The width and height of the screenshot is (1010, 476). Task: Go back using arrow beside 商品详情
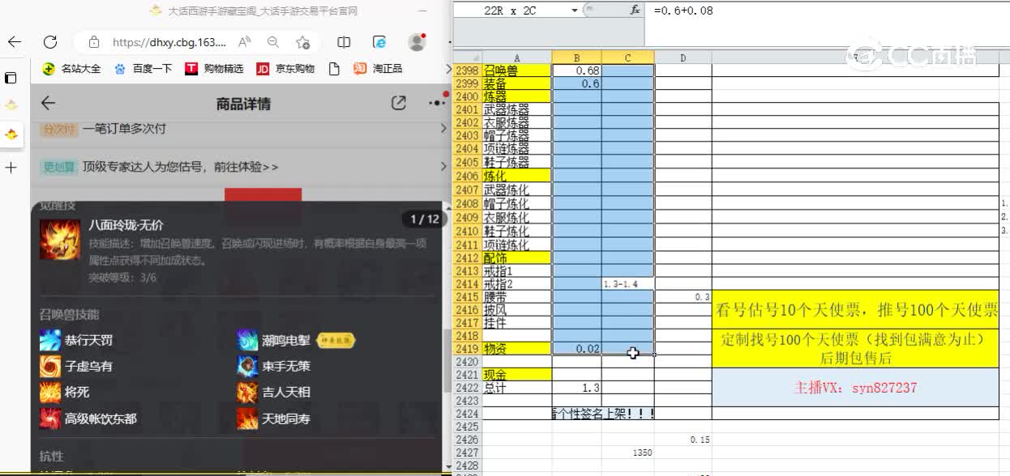[x=48, y=103]
